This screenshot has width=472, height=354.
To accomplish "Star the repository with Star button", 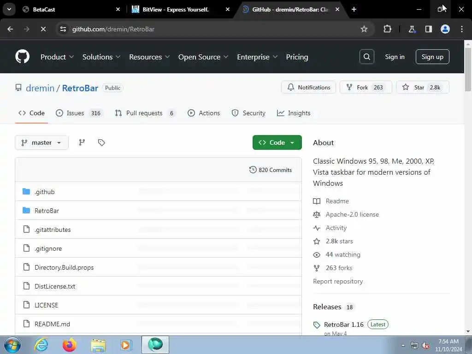I will [422, 87].
